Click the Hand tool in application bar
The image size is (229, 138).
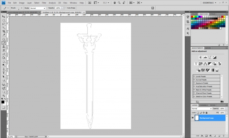(x=114, y=3)
